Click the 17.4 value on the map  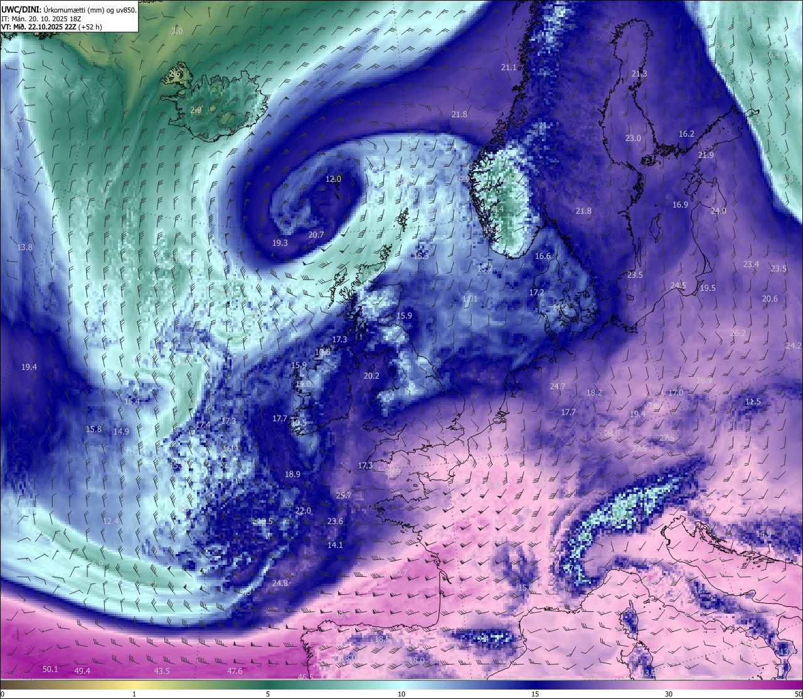203,425
